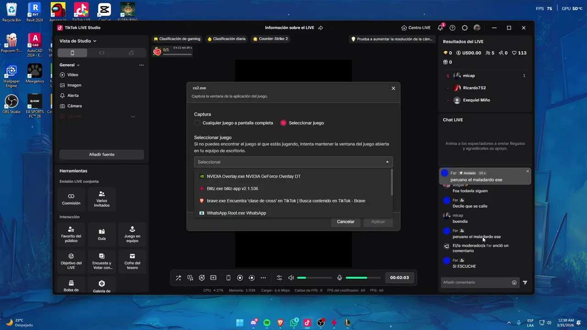Open the emoji picker in comment box

click(514, 283)
